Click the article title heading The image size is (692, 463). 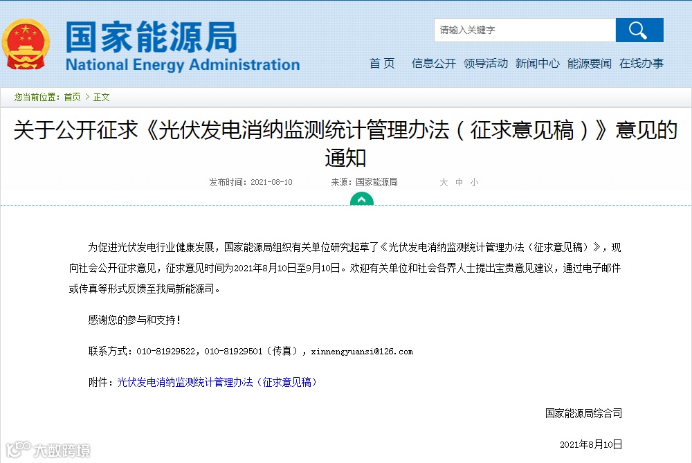coord(345,143)
